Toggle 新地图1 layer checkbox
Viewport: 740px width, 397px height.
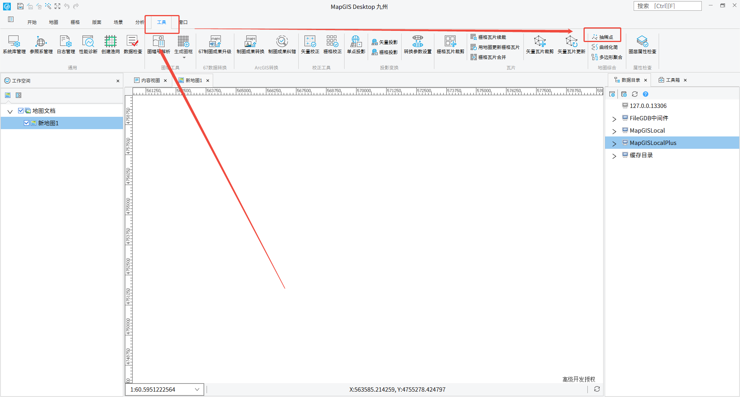[27, 123]
